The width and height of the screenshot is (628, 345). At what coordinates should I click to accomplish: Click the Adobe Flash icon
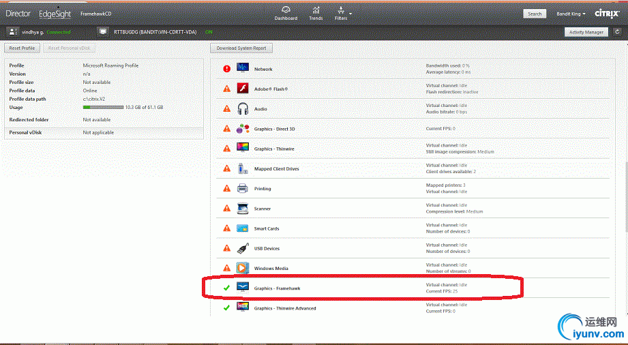pos(243,88)
